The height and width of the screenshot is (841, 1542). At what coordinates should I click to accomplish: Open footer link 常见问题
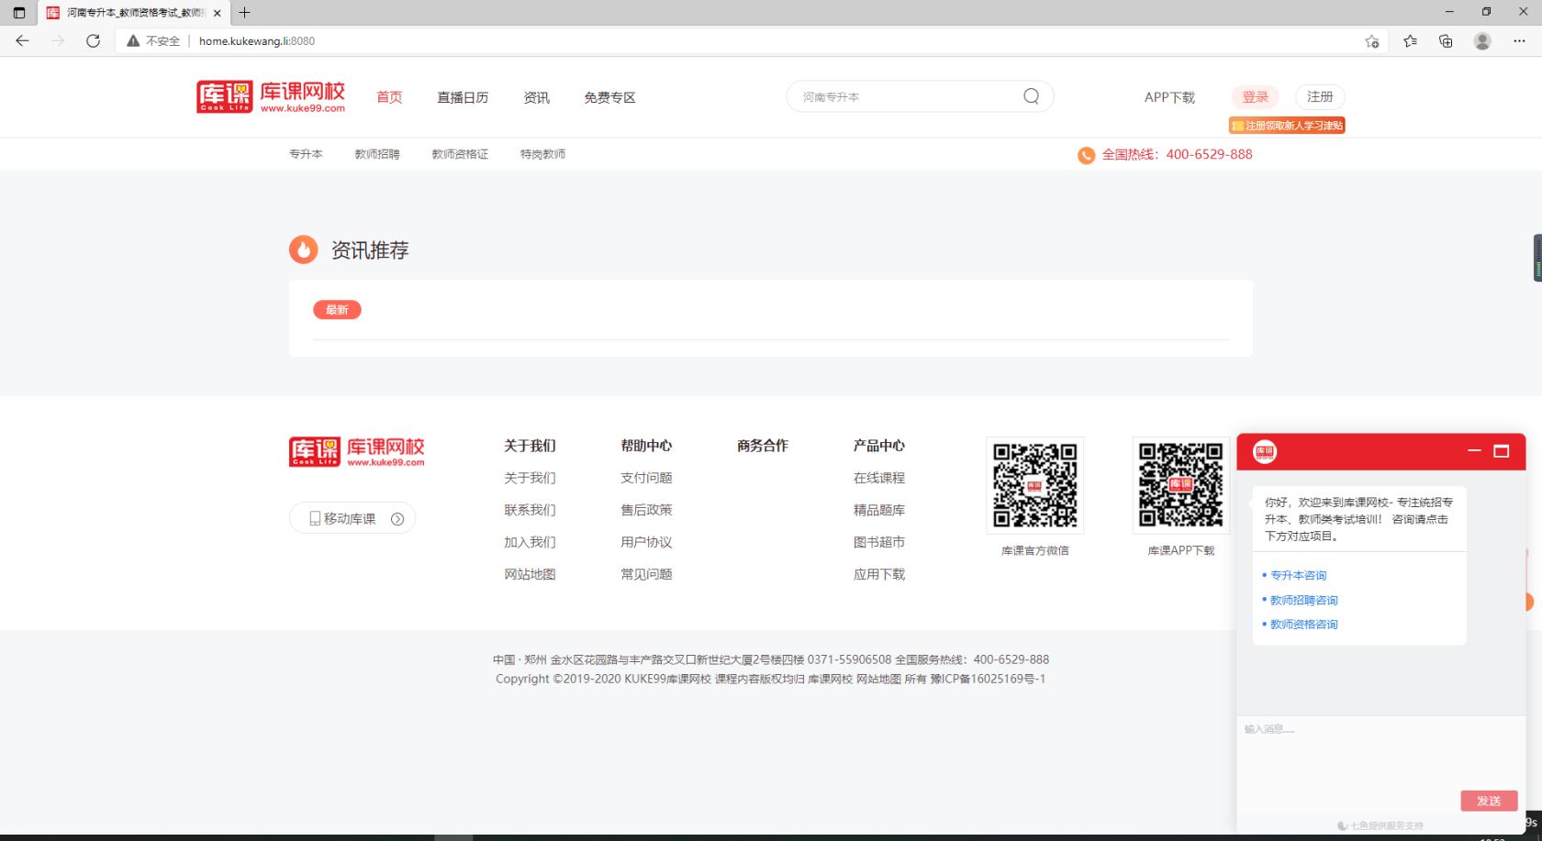click(x=646, y=574)
